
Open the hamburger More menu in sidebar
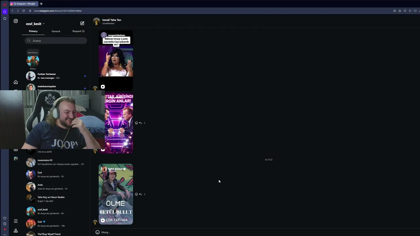pyautogui.click(x=16, y=221)
